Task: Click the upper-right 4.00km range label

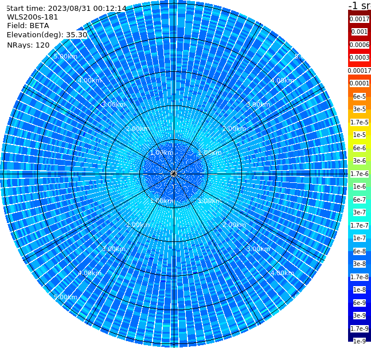Action: [282, 80]
